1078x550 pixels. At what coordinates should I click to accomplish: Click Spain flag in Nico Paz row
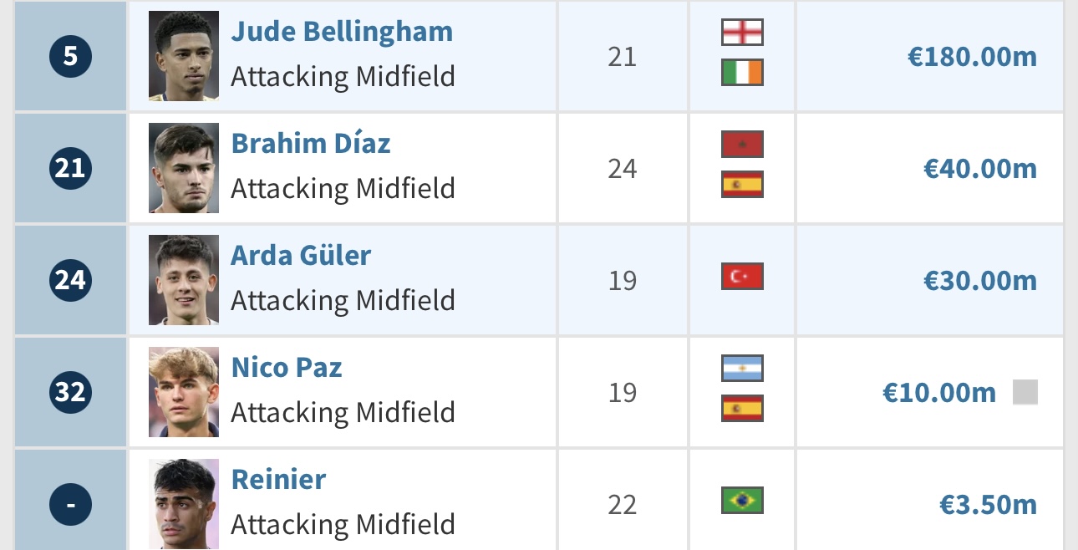pos(742,409)
